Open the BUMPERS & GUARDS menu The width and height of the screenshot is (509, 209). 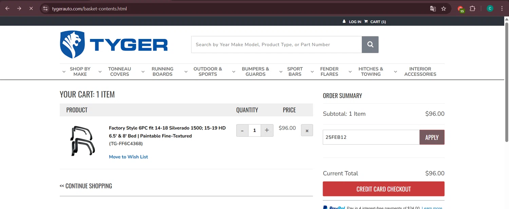256,71
